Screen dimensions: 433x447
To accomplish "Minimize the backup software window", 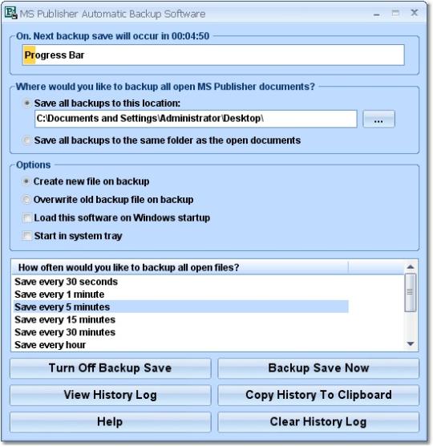I will (x=377, y=14).
